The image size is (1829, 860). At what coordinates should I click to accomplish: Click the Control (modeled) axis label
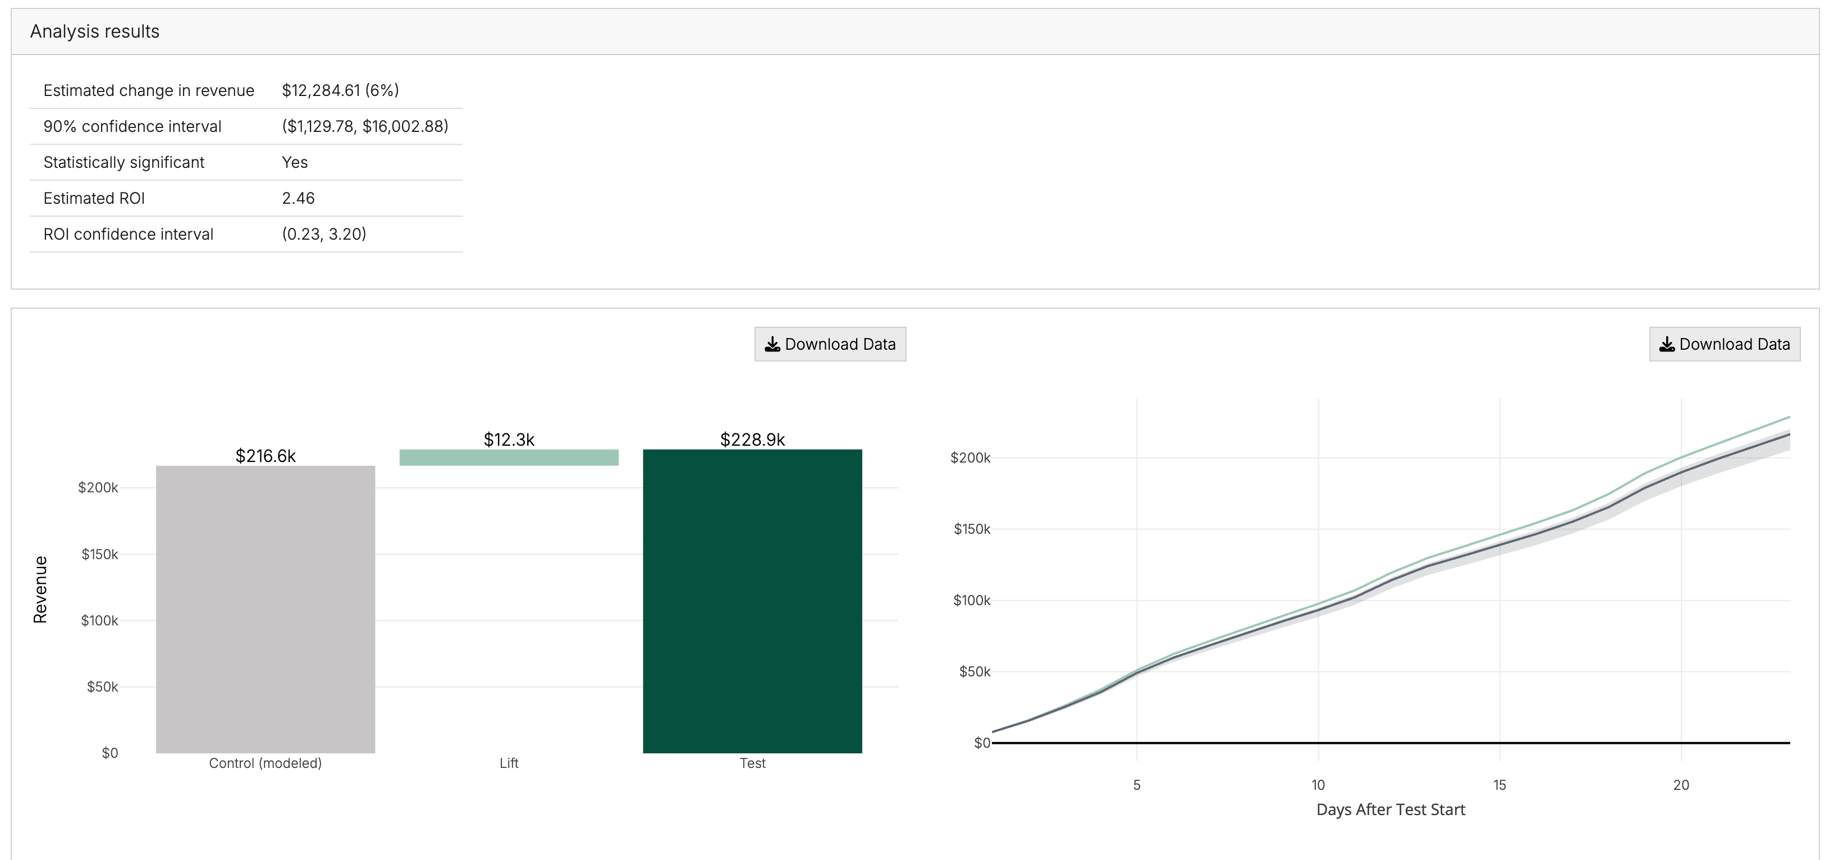pyautogui.click(x=265, y=763)
